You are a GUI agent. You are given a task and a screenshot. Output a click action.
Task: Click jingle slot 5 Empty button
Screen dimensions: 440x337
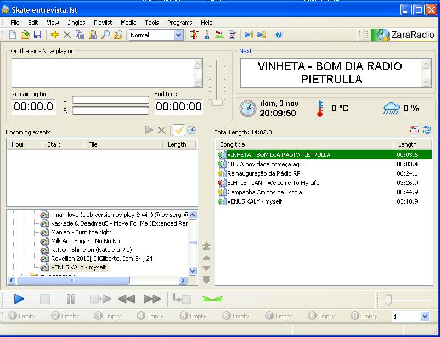(194, 316)
